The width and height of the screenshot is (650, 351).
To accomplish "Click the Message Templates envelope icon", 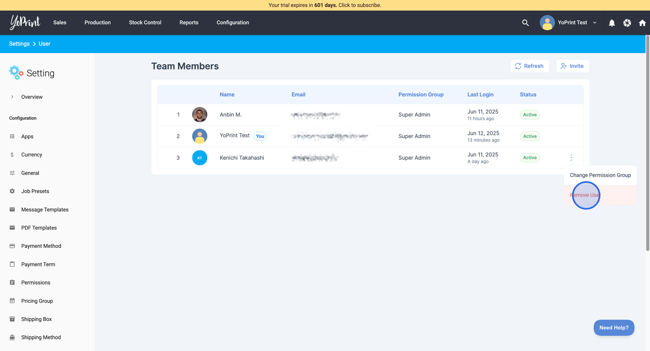I will pos(12,210).
